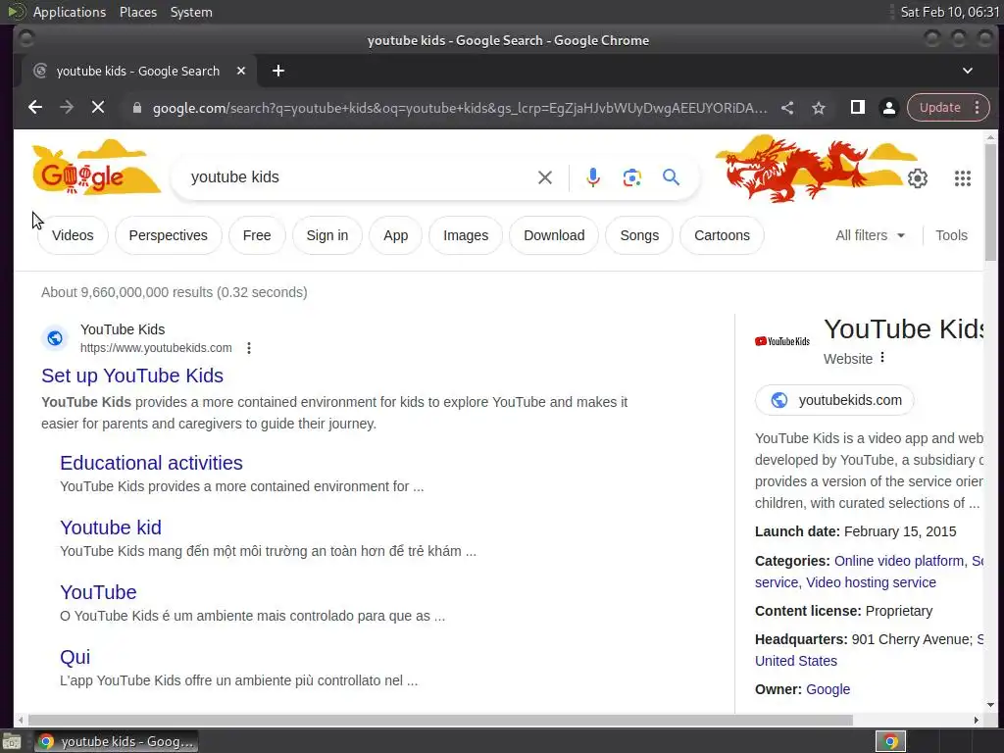Apply the Songs filter chip
Screen dimensions: 1004x753
click(639, 235)
